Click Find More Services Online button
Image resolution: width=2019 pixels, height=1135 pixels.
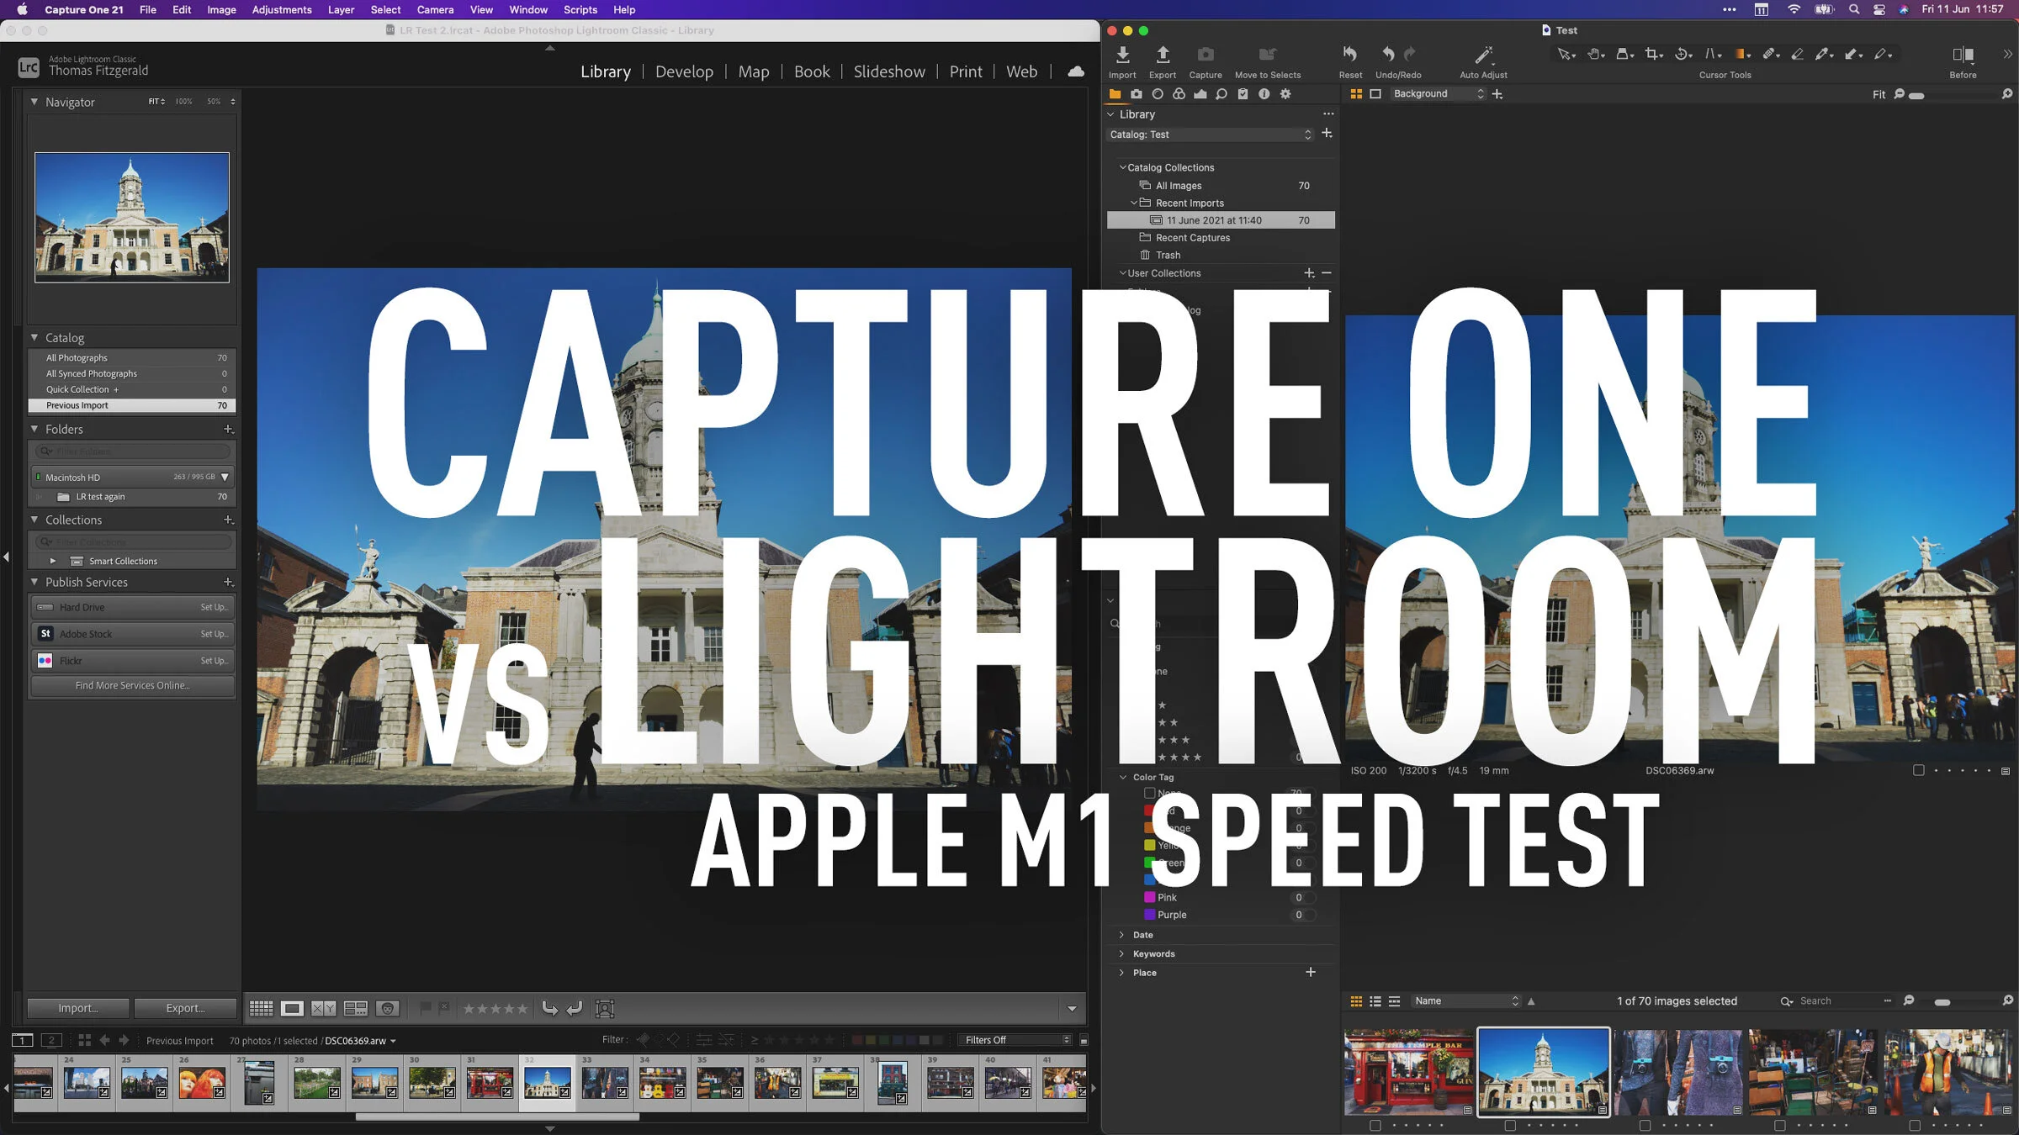133,685
